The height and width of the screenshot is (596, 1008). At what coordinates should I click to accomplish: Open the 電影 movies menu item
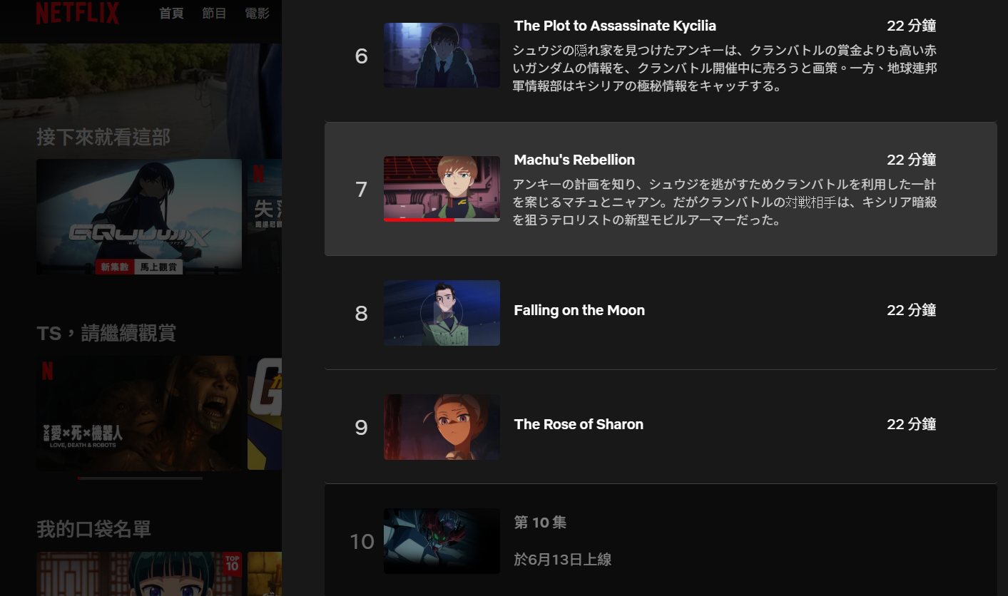[257, 13]
